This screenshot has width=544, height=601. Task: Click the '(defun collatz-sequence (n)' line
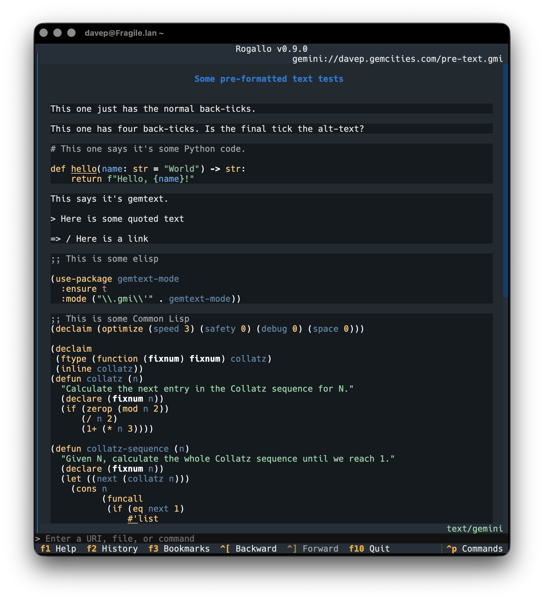point(120,449)
